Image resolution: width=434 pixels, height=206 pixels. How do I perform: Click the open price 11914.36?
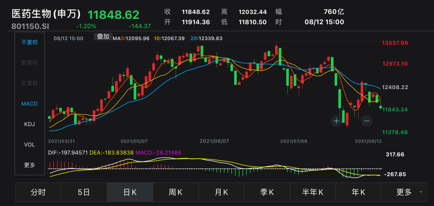point(196,22)
